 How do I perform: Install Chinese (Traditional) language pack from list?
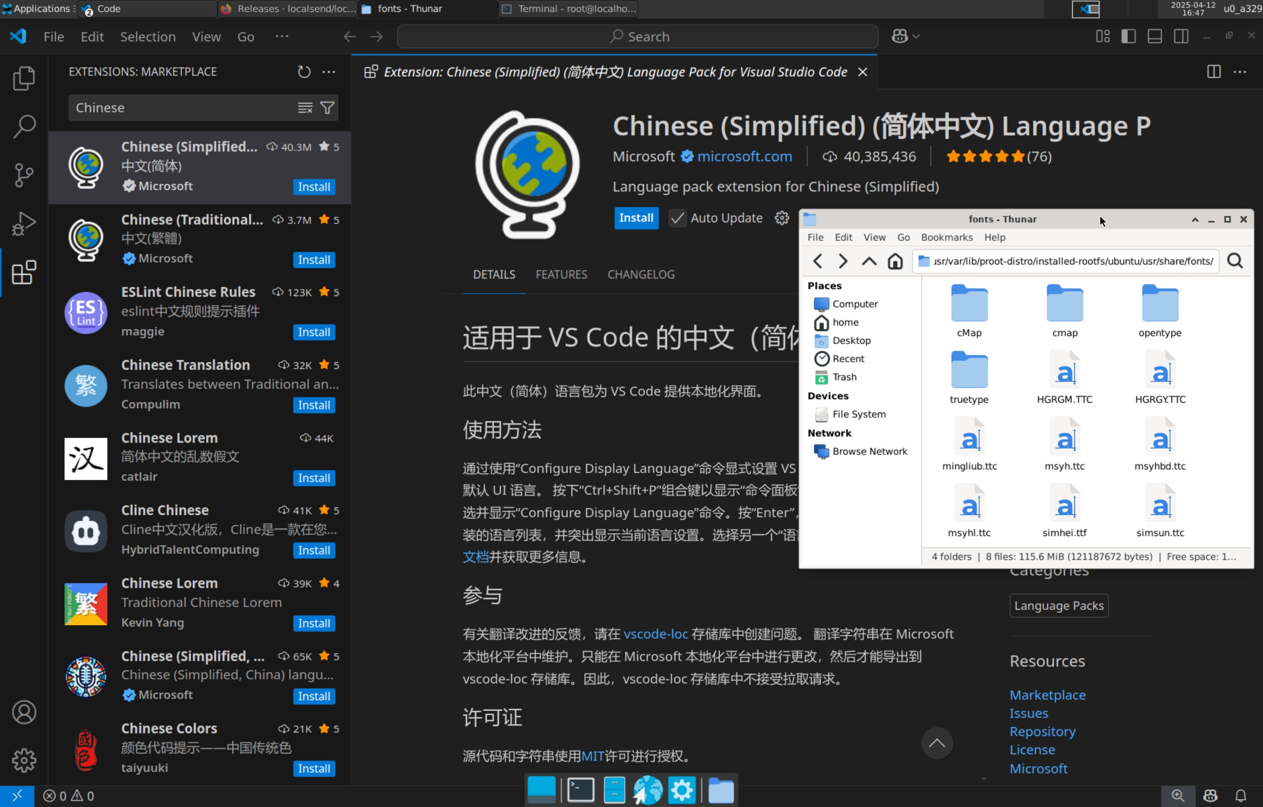pyautogui.click(x=314, y=260)
